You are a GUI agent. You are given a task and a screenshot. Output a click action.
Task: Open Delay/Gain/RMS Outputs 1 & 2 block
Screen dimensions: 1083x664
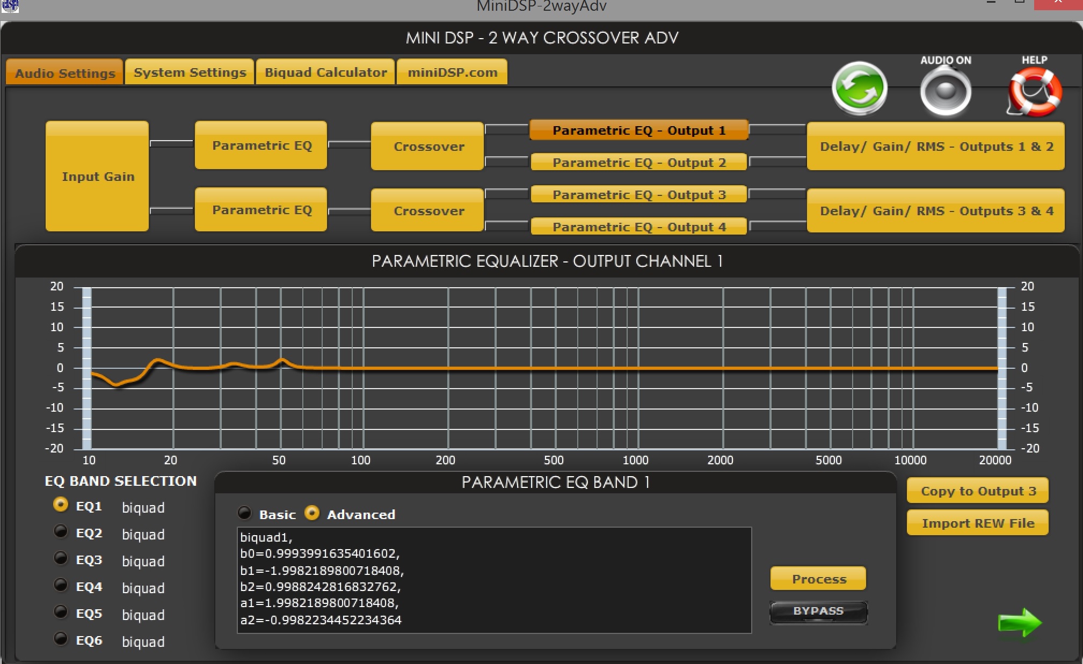coord(936,146)
